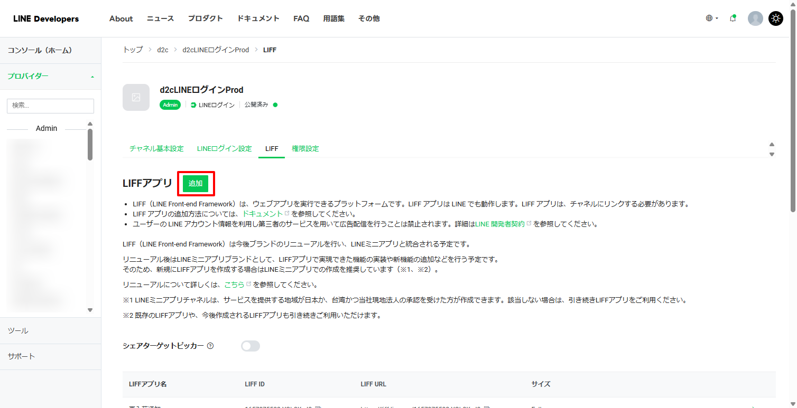Screen dimensions: 797x408
Task: Open the language globe selector
Action: point(712,18)
